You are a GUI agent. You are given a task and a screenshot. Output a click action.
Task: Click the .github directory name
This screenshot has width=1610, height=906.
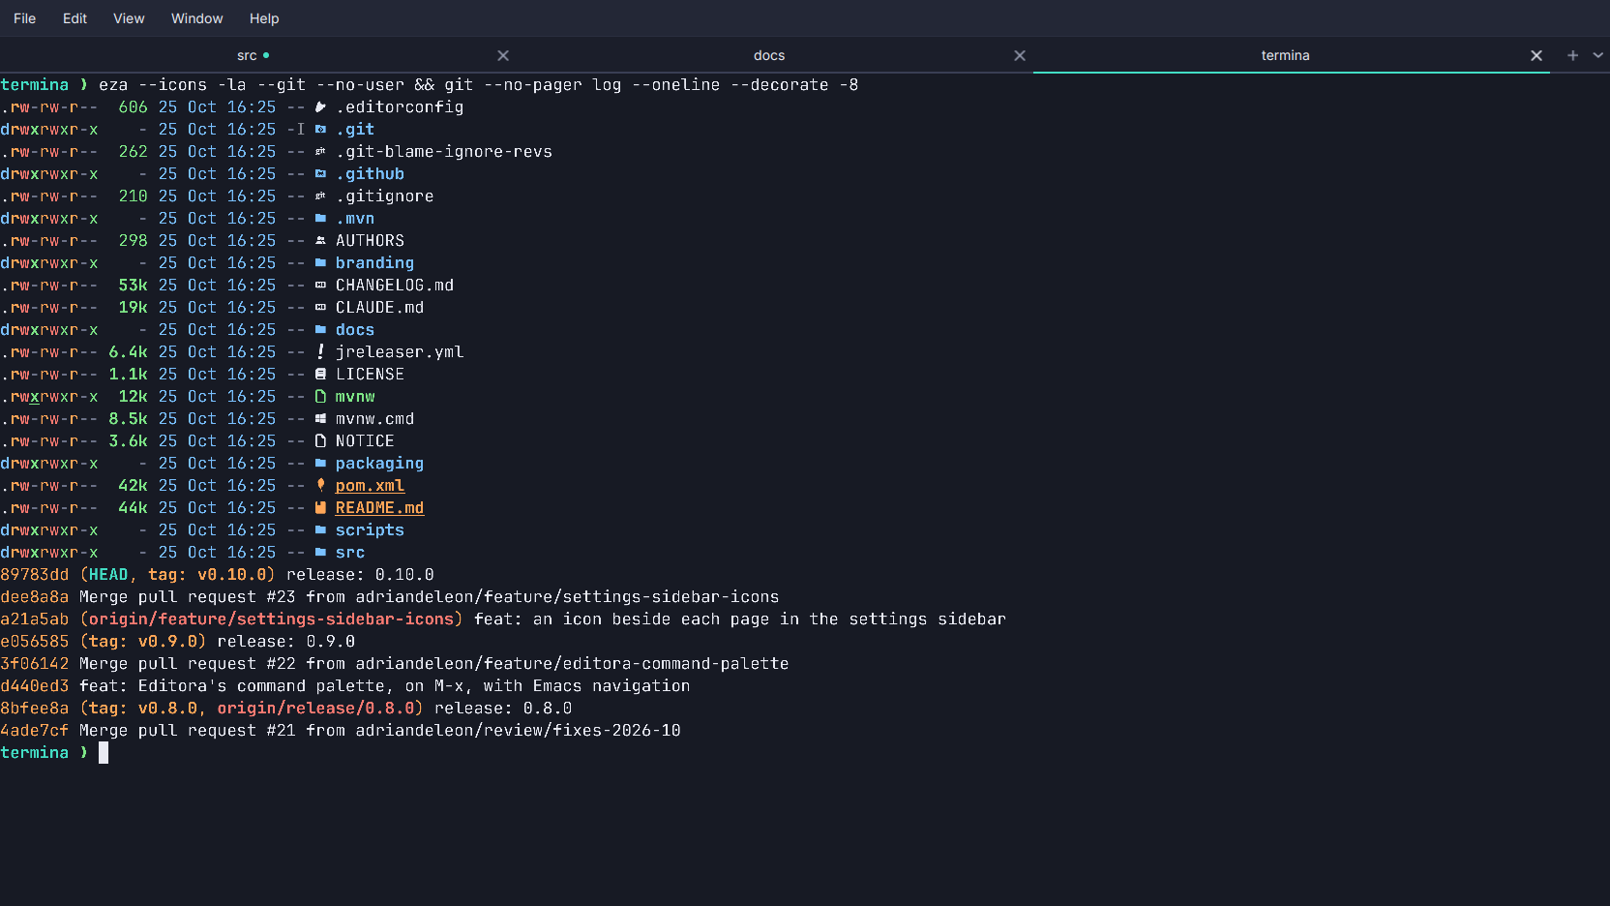pos(370,174)
